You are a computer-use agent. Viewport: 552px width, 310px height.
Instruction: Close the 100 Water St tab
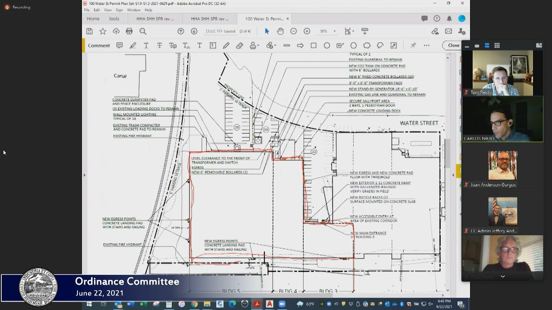tap(288, 19)
